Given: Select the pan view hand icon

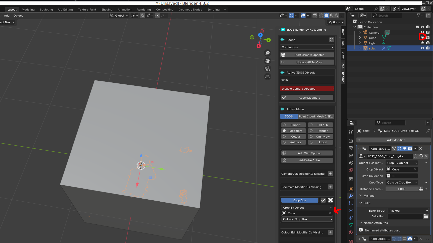Looking at the screenshot, I should (268, 61).
